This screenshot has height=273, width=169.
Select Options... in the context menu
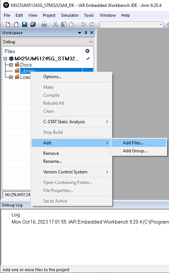(71, 77)
